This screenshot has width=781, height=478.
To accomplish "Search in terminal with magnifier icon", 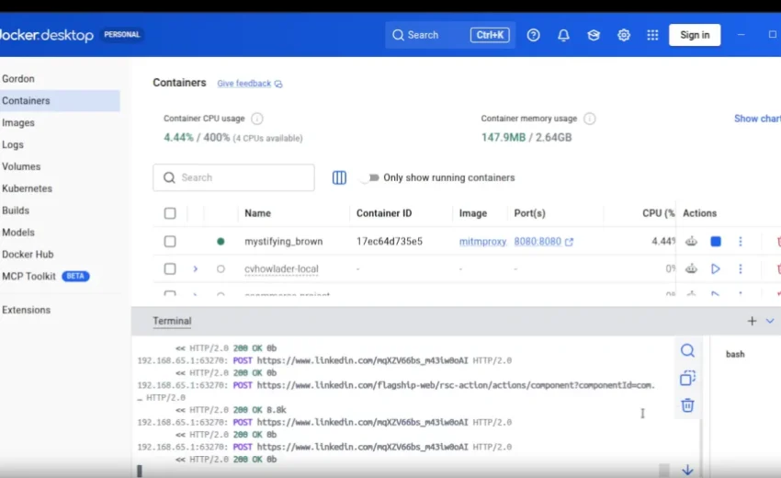I will (x=687, y=350).
